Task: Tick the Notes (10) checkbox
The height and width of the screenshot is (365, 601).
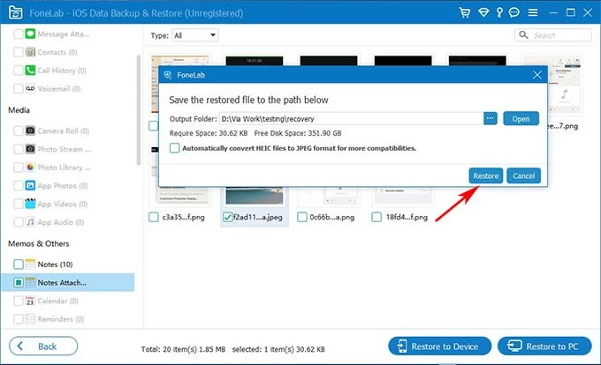Action: (x=19, y=264)
